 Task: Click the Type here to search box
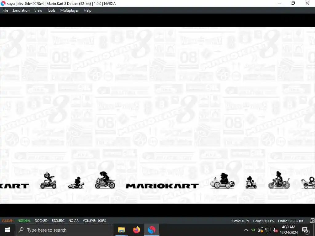[64, 230]
